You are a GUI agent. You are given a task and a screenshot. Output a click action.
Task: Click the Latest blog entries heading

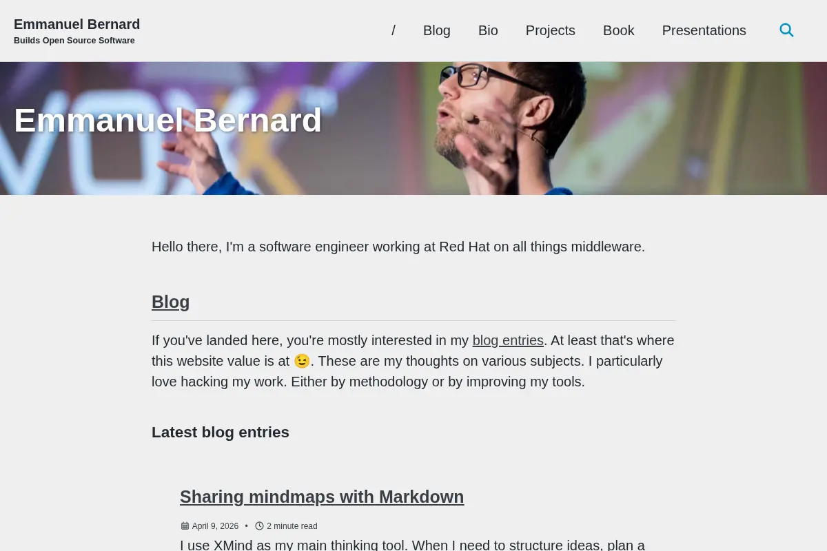tap(221, 432)
